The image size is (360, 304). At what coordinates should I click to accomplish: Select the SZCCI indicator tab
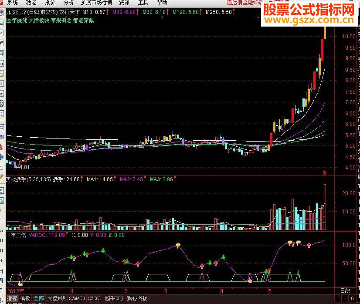pyautogui.click(x=95, y=298)
